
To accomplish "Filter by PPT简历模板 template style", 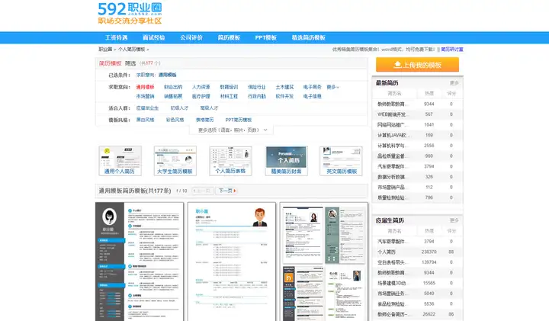I will [239, 120].
